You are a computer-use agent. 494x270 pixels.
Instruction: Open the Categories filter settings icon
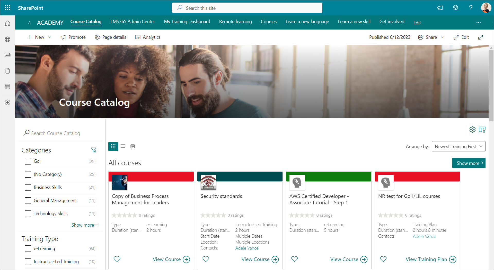click(x=94, y=150)
